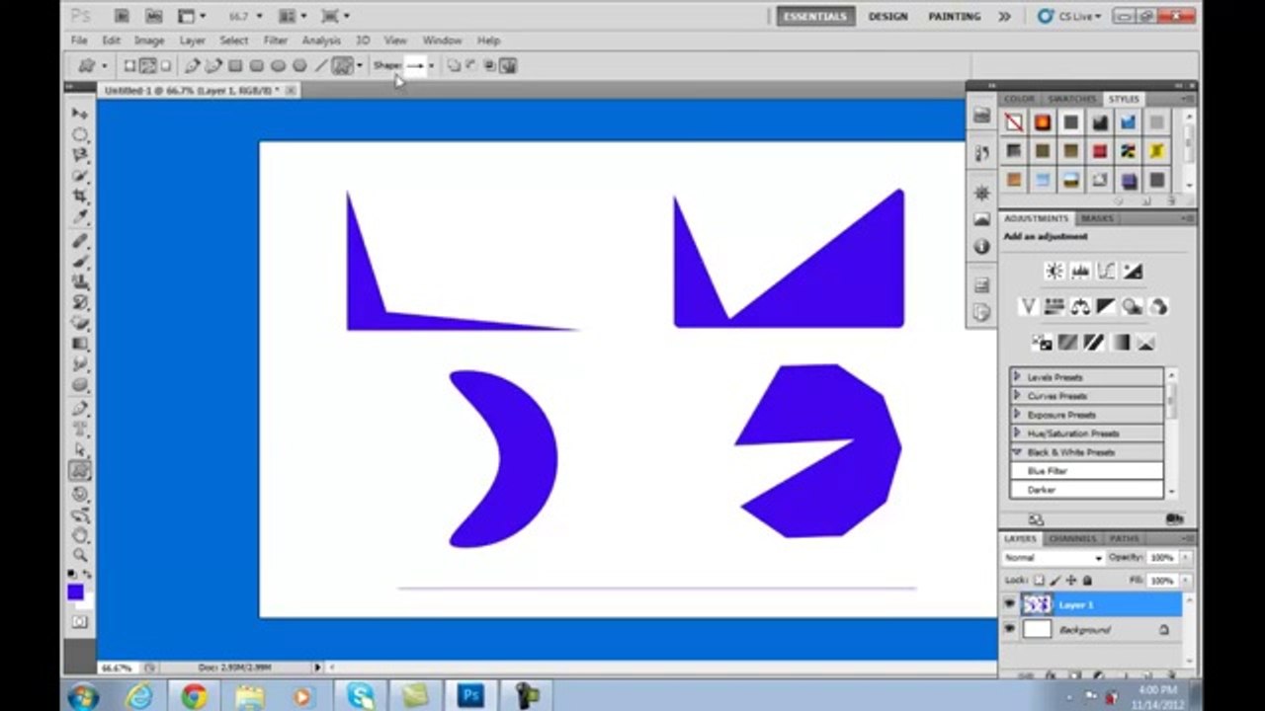1265x711 pixels.
Task: Hide the Background layer eye icon
Action: coord(1009,629)
